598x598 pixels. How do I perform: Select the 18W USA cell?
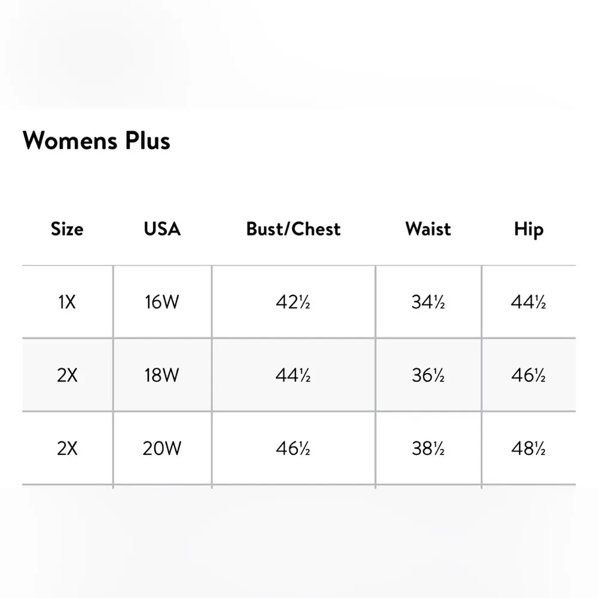coord(162,376)
